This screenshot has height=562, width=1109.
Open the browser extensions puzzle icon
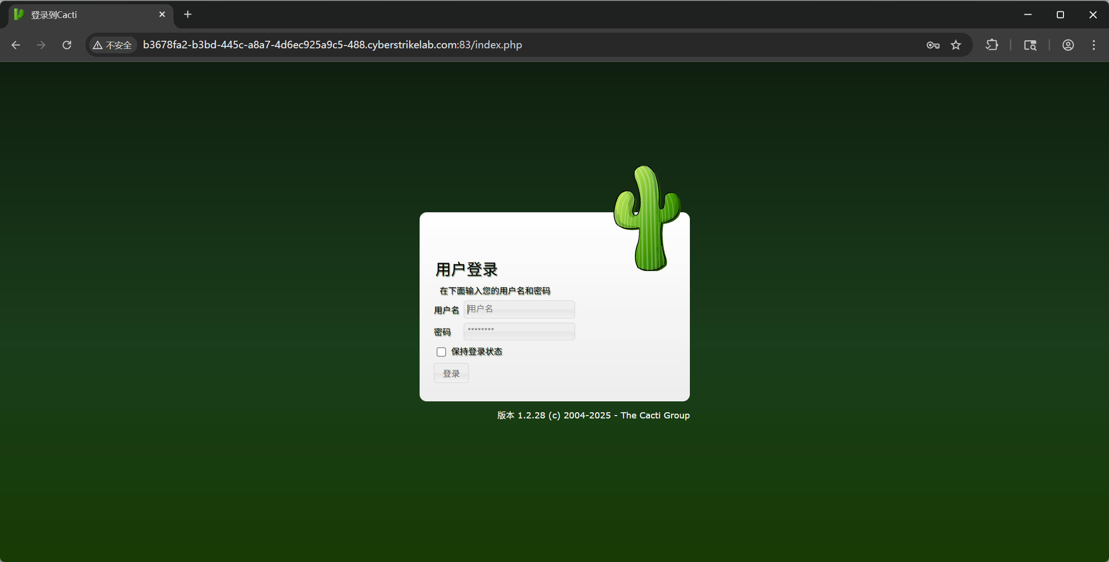pos(992,45)
